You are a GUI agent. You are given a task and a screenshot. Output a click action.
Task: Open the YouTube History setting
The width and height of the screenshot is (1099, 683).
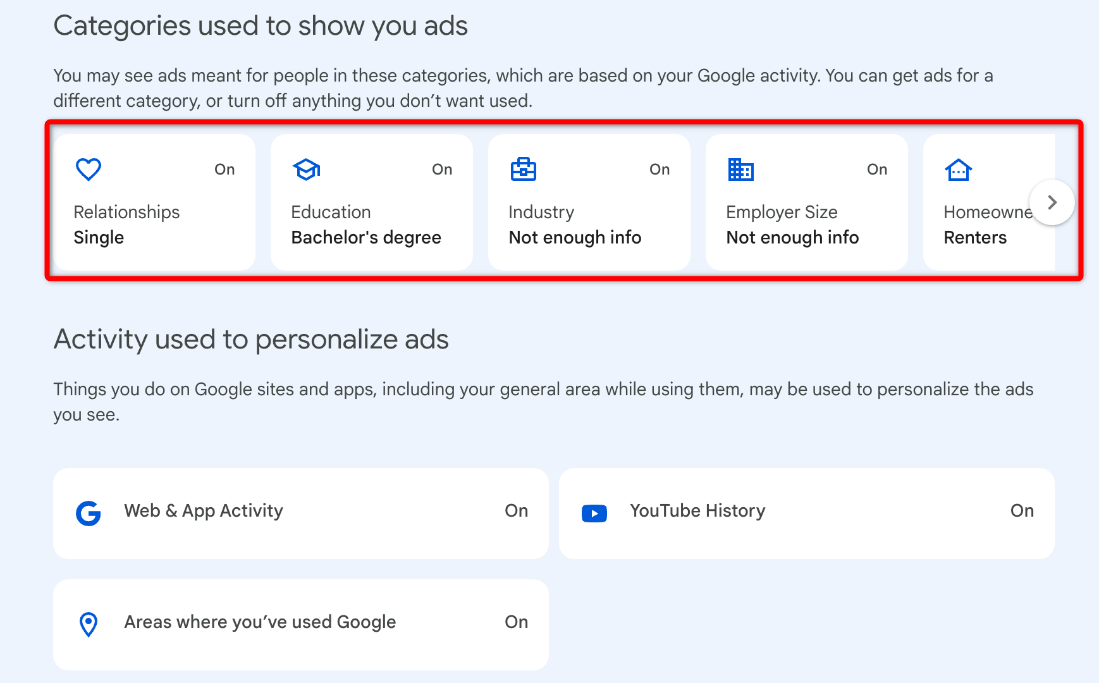[x=807, y=513]
